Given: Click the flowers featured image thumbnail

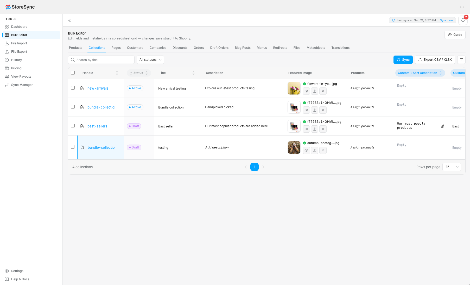Looking at the screenshot, I should point(294,88).
